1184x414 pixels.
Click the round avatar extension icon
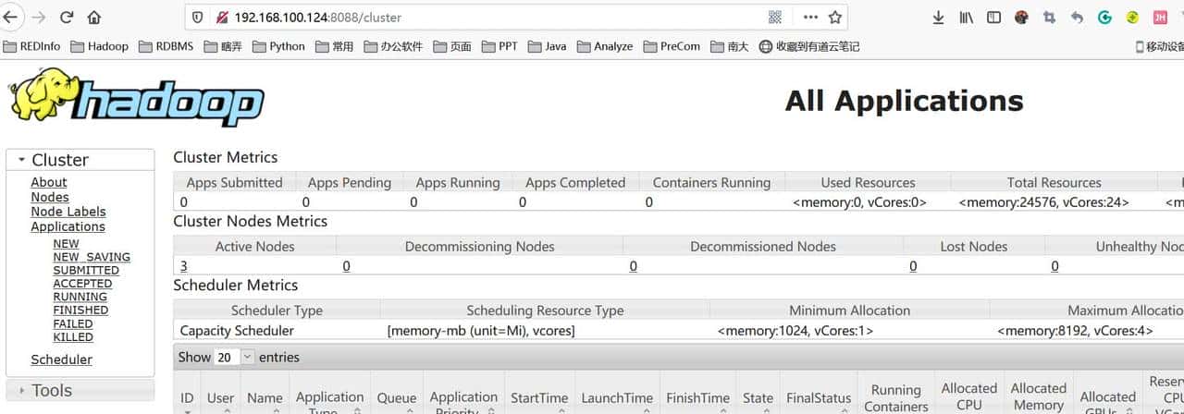[1021, 17]
